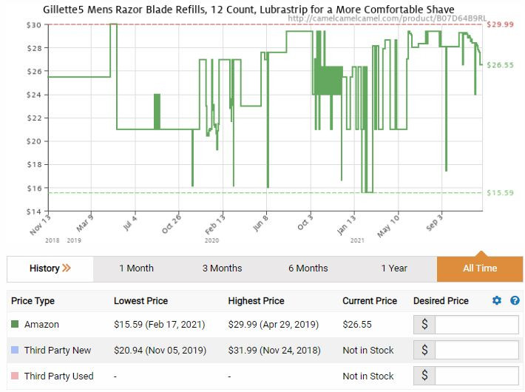Image resolution: width=525 pixels, height=392 pixels.
Task: Focus the Third Party Used desired price field
Action: point(477,376)
